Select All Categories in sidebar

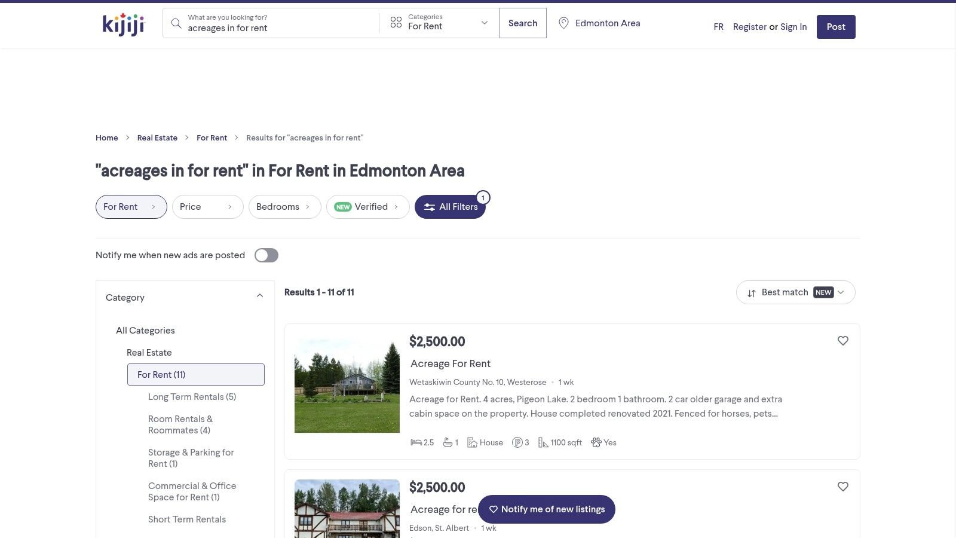pos(145,331)
